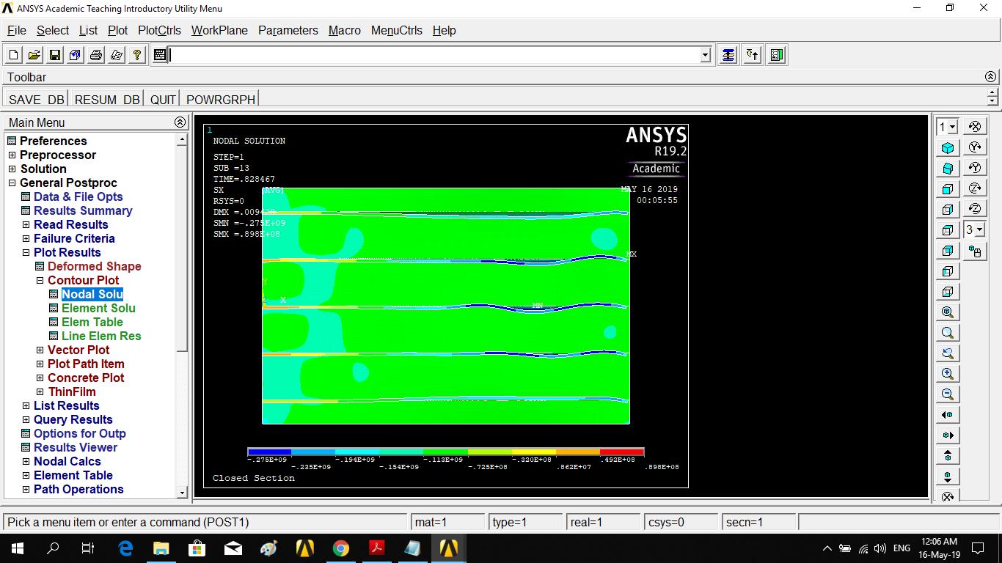
Task: Click the keyboard command prompt icon
Action: click(160, 55)
